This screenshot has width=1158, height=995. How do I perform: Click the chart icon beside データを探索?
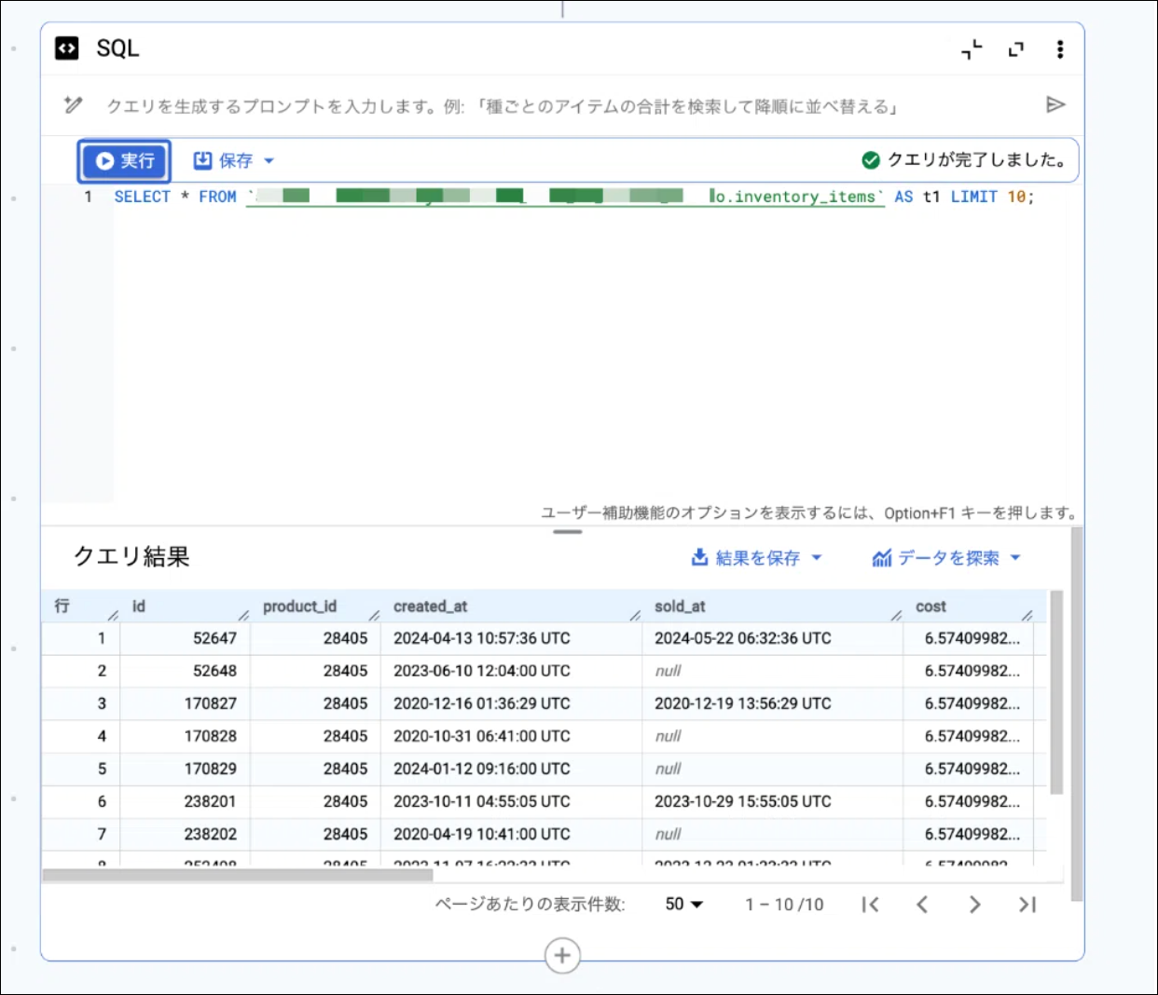coord(882,557)
